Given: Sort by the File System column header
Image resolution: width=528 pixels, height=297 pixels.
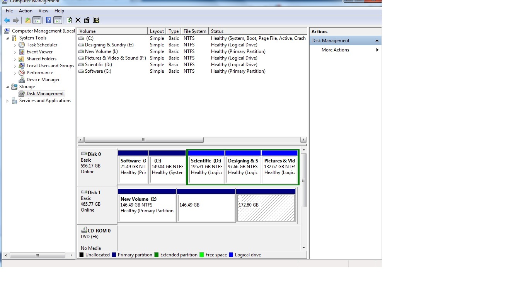Looking at the screenshot, I should (x=195, y=31).
